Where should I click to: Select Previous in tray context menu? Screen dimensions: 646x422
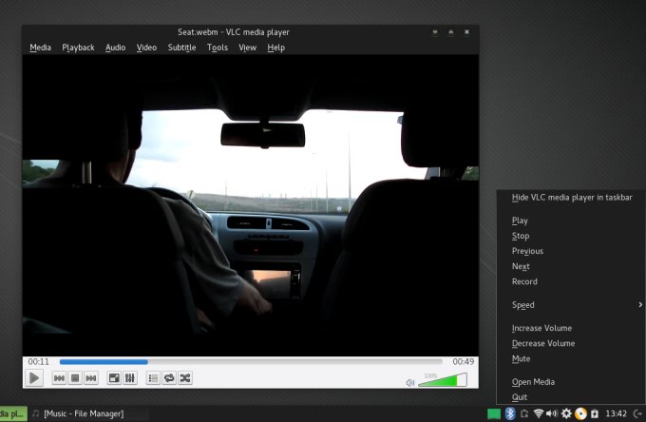point(572,251)
